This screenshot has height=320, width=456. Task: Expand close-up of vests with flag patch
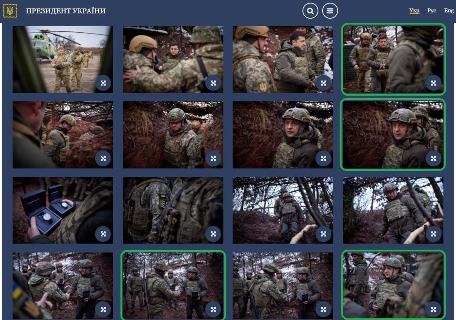[x=213, y=234]
